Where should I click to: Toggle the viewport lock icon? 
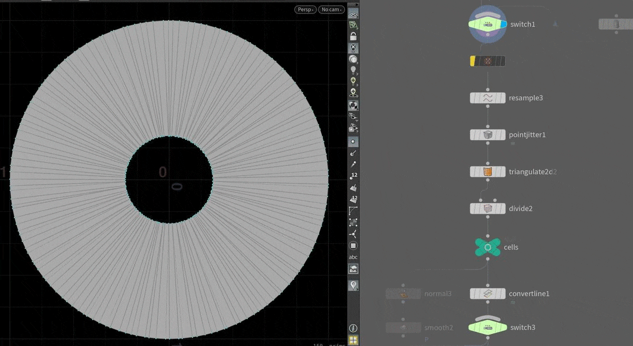click(353, 36)
